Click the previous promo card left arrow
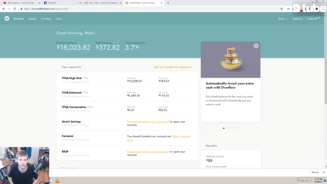The width and height of the screenshot is (327, 184). 203,128
